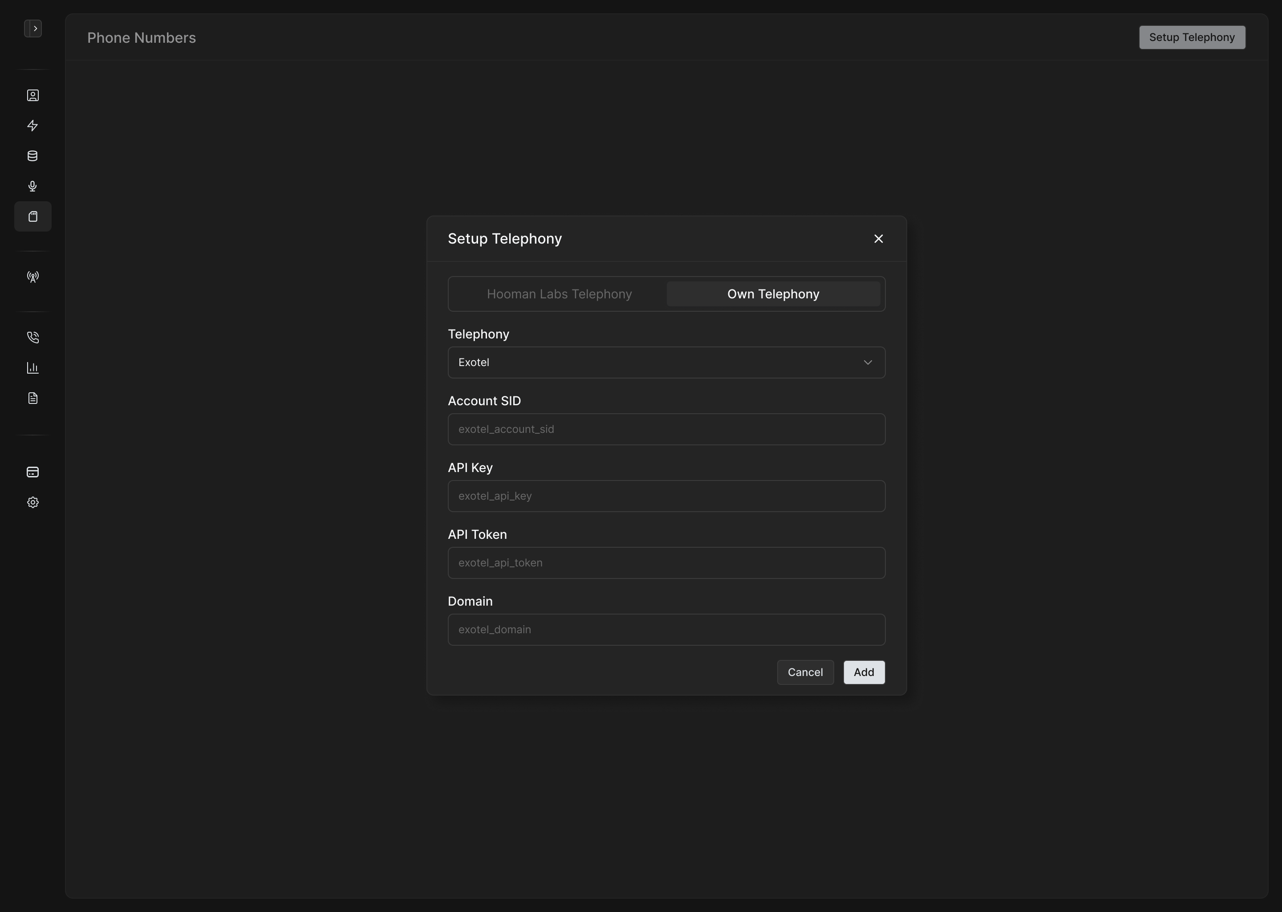This screenshot has width=1282, height=912.
Task: Click Cancel in the dialog
Action: click(805, 673)
